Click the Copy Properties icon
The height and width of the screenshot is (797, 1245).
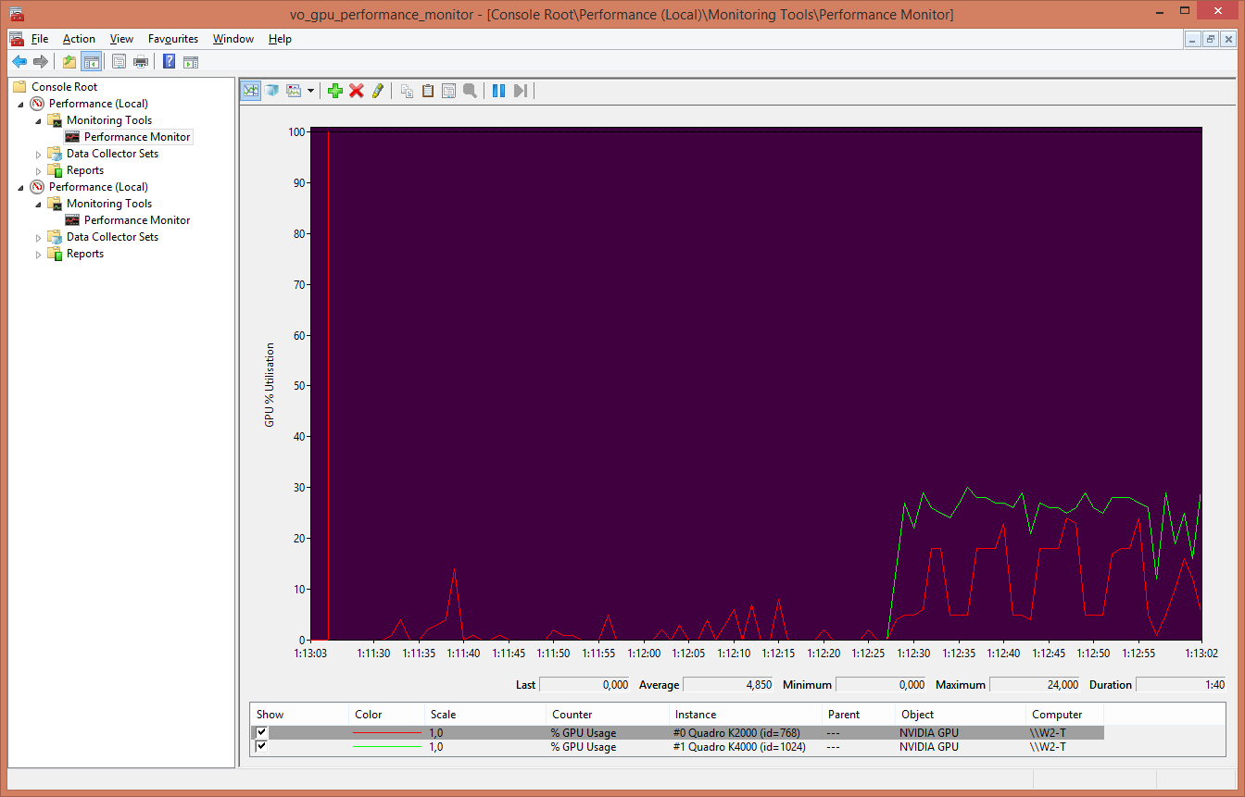[x=407, y=91]
